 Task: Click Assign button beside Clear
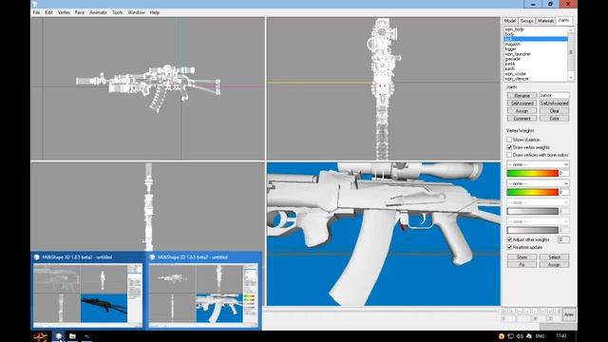pos(522,111)
